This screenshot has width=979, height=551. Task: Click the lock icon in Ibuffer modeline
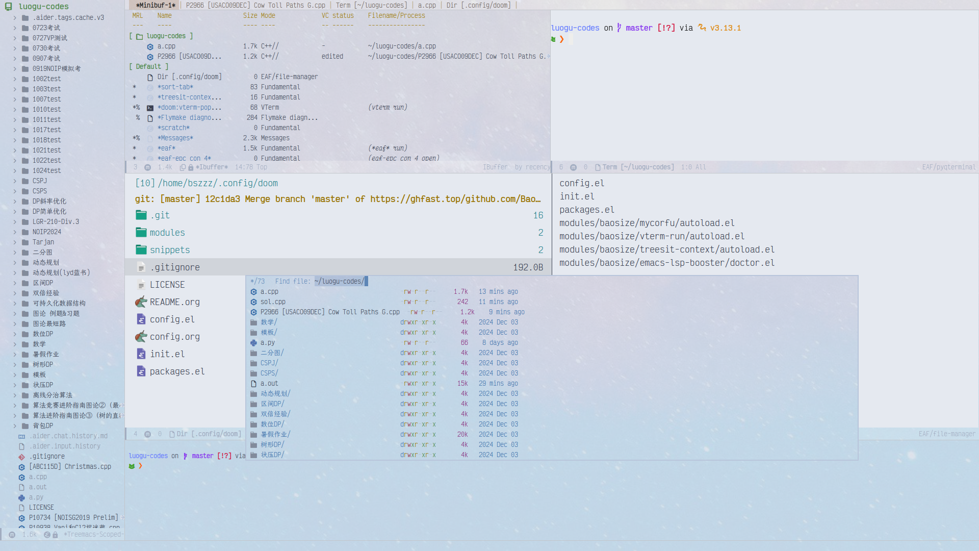191,167
